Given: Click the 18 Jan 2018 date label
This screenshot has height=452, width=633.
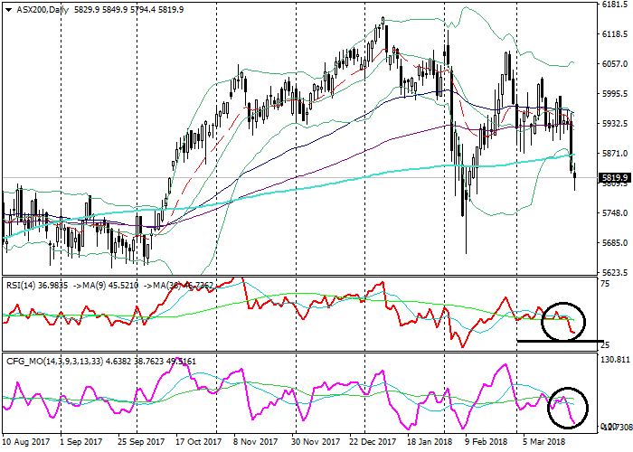Looking at the screenshot, I should (430, 442).
